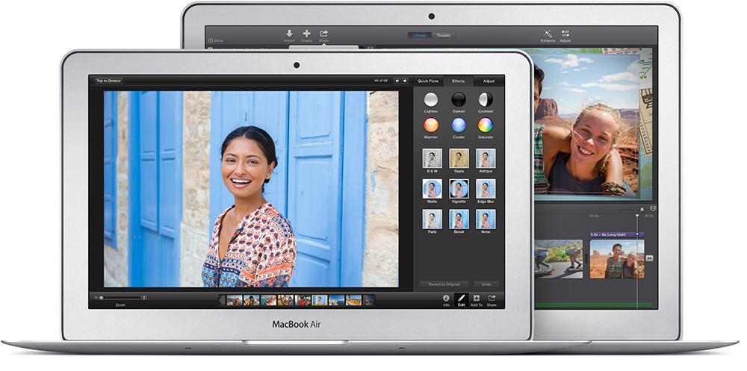
Task: Click the Add To icon
Action: (x=477, y=299)
